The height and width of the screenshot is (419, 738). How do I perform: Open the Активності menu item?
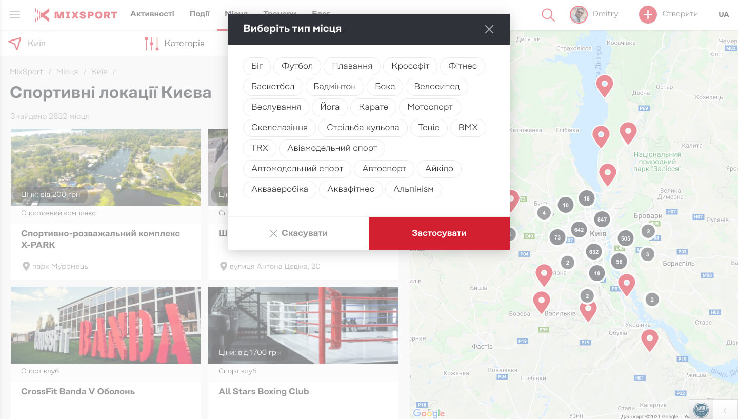click(x=152, y=14)
